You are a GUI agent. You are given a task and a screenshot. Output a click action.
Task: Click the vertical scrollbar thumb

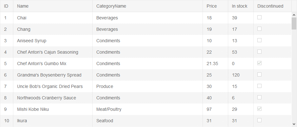click(294, 23)
